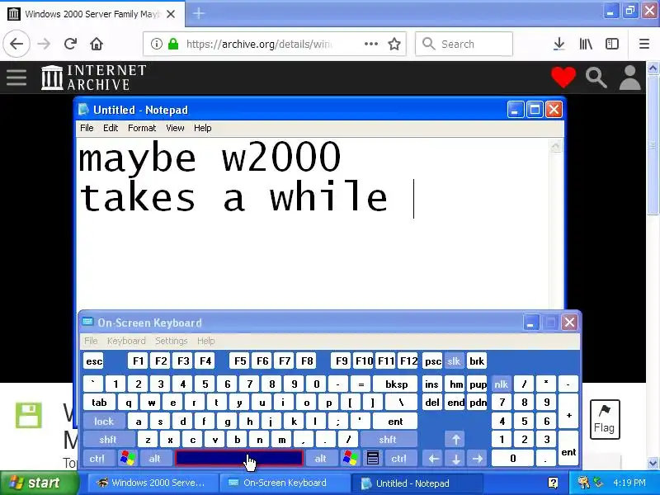
Task: Toggle the left shft key
Action: point(108,440)
